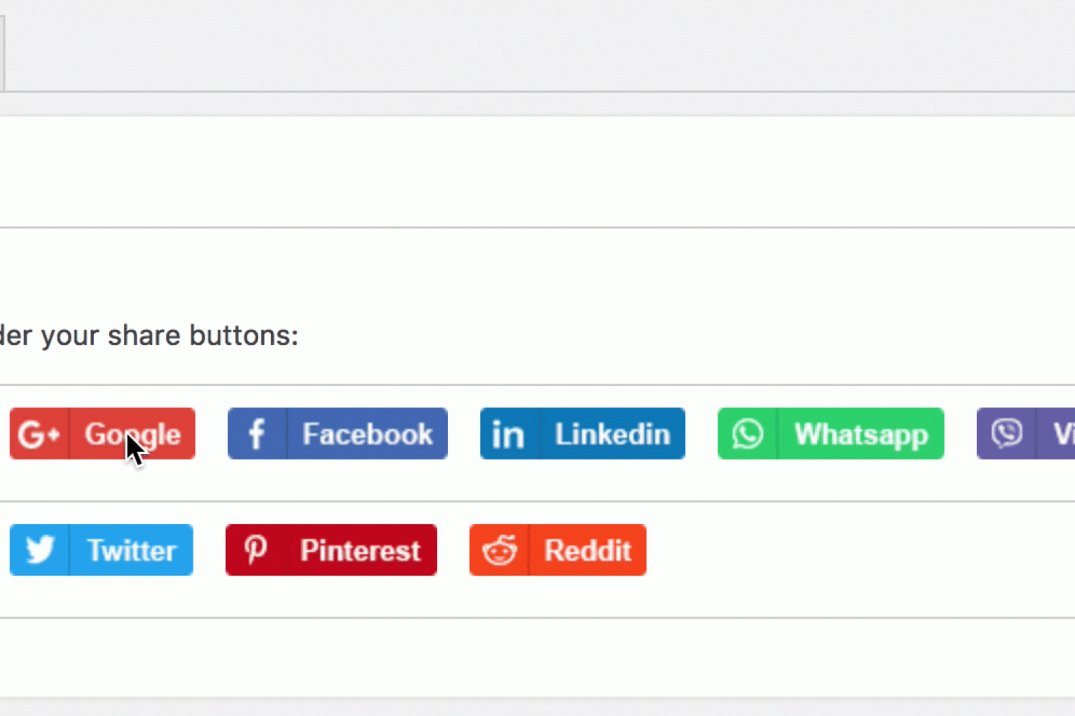This screenshot has width=1075, height=716.
Task: Click the Twitter bird icon
Action: point(39,550)
